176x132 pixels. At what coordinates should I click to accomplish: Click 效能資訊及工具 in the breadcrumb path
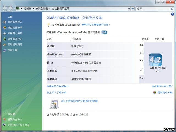tap(61, 8)
